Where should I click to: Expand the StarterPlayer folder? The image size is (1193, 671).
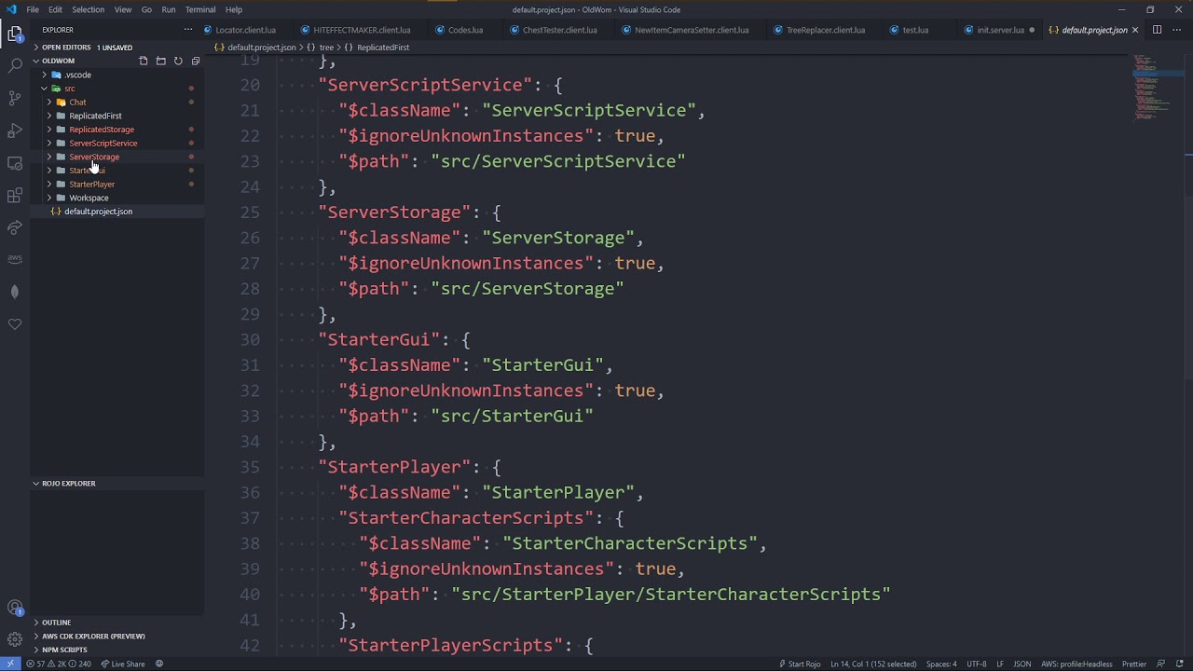click(x=91, y=185)
